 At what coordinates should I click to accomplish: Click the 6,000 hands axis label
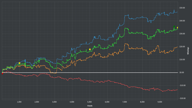point(107,102)
